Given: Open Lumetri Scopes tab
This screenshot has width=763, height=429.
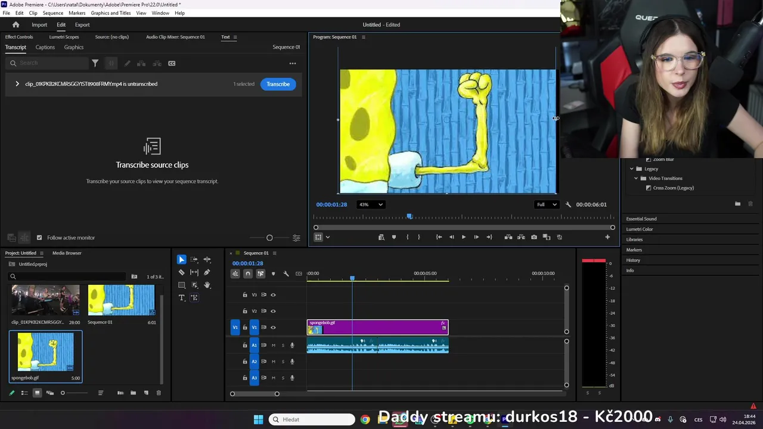Looking at the screenshot, I should (64, 37).
